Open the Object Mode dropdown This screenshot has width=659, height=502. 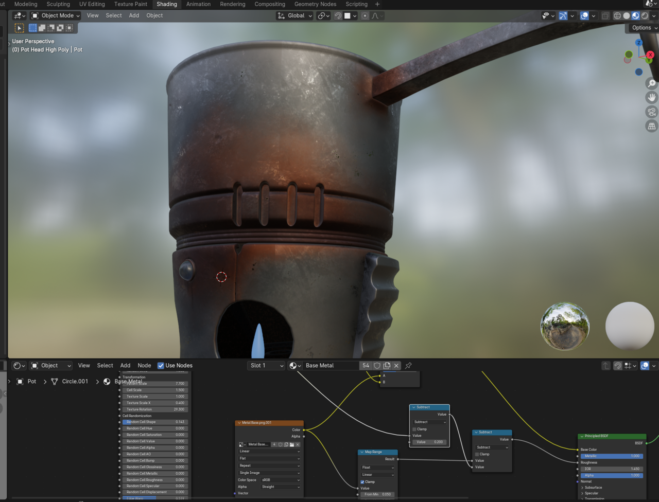click(x=55, y=15)
